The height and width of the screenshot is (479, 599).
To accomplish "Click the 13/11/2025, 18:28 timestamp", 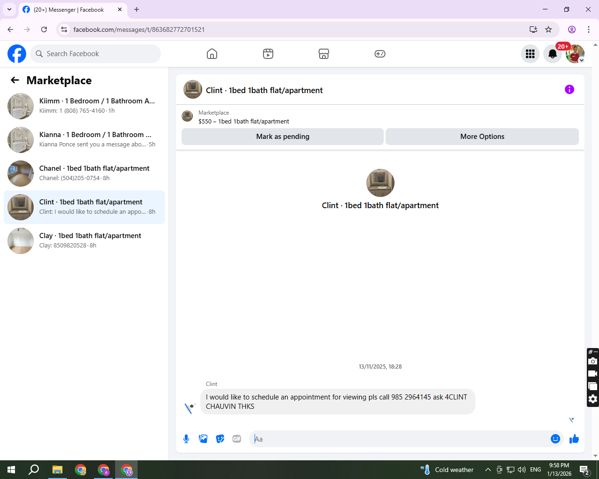I will 380,367.
